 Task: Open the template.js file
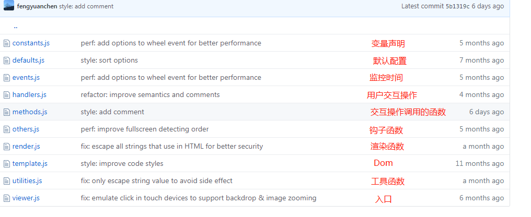(30, 164)
